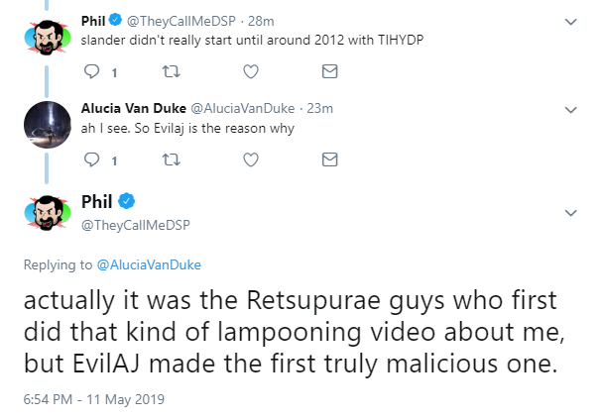Open @TheyCallMeDSP handle under main Phil name
This screenshot has width=602, height=420.
(136, 225)
